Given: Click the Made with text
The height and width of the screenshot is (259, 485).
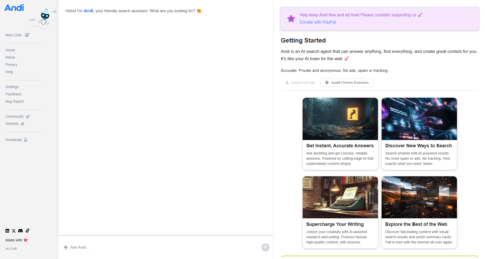Looking at the screenshot, I should (x=14, y=240).
